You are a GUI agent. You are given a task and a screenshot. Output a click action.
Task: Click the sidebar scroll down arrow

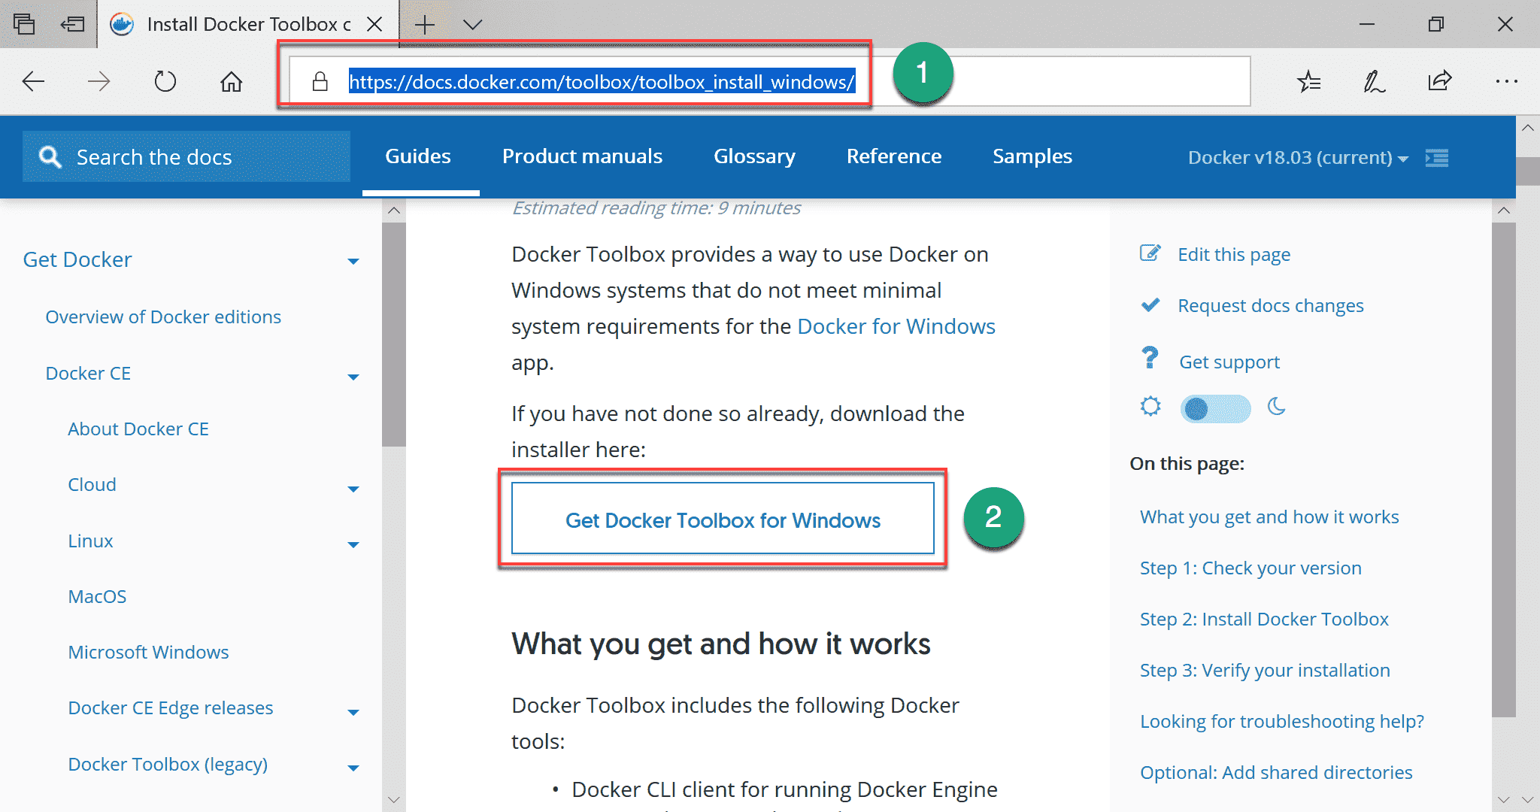(x=393, y=799)
